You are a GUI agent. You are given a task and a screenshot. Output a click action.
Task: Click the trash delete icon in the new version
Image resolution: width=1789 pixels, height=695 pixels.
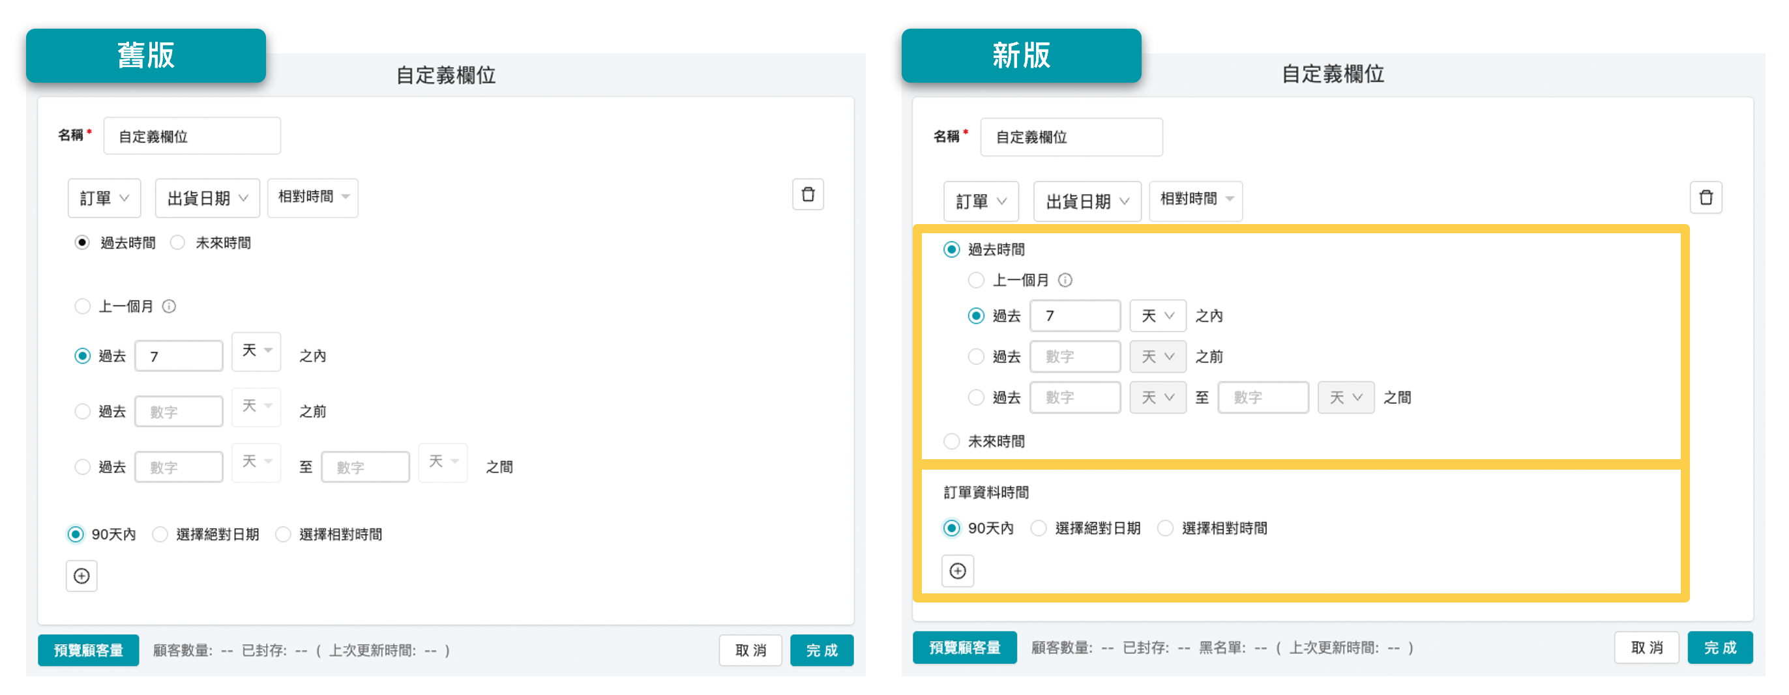(x=1706, y=197)
